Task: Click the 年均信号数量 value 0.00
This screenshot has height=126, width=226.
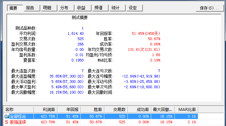Action: tap(79, 49)
